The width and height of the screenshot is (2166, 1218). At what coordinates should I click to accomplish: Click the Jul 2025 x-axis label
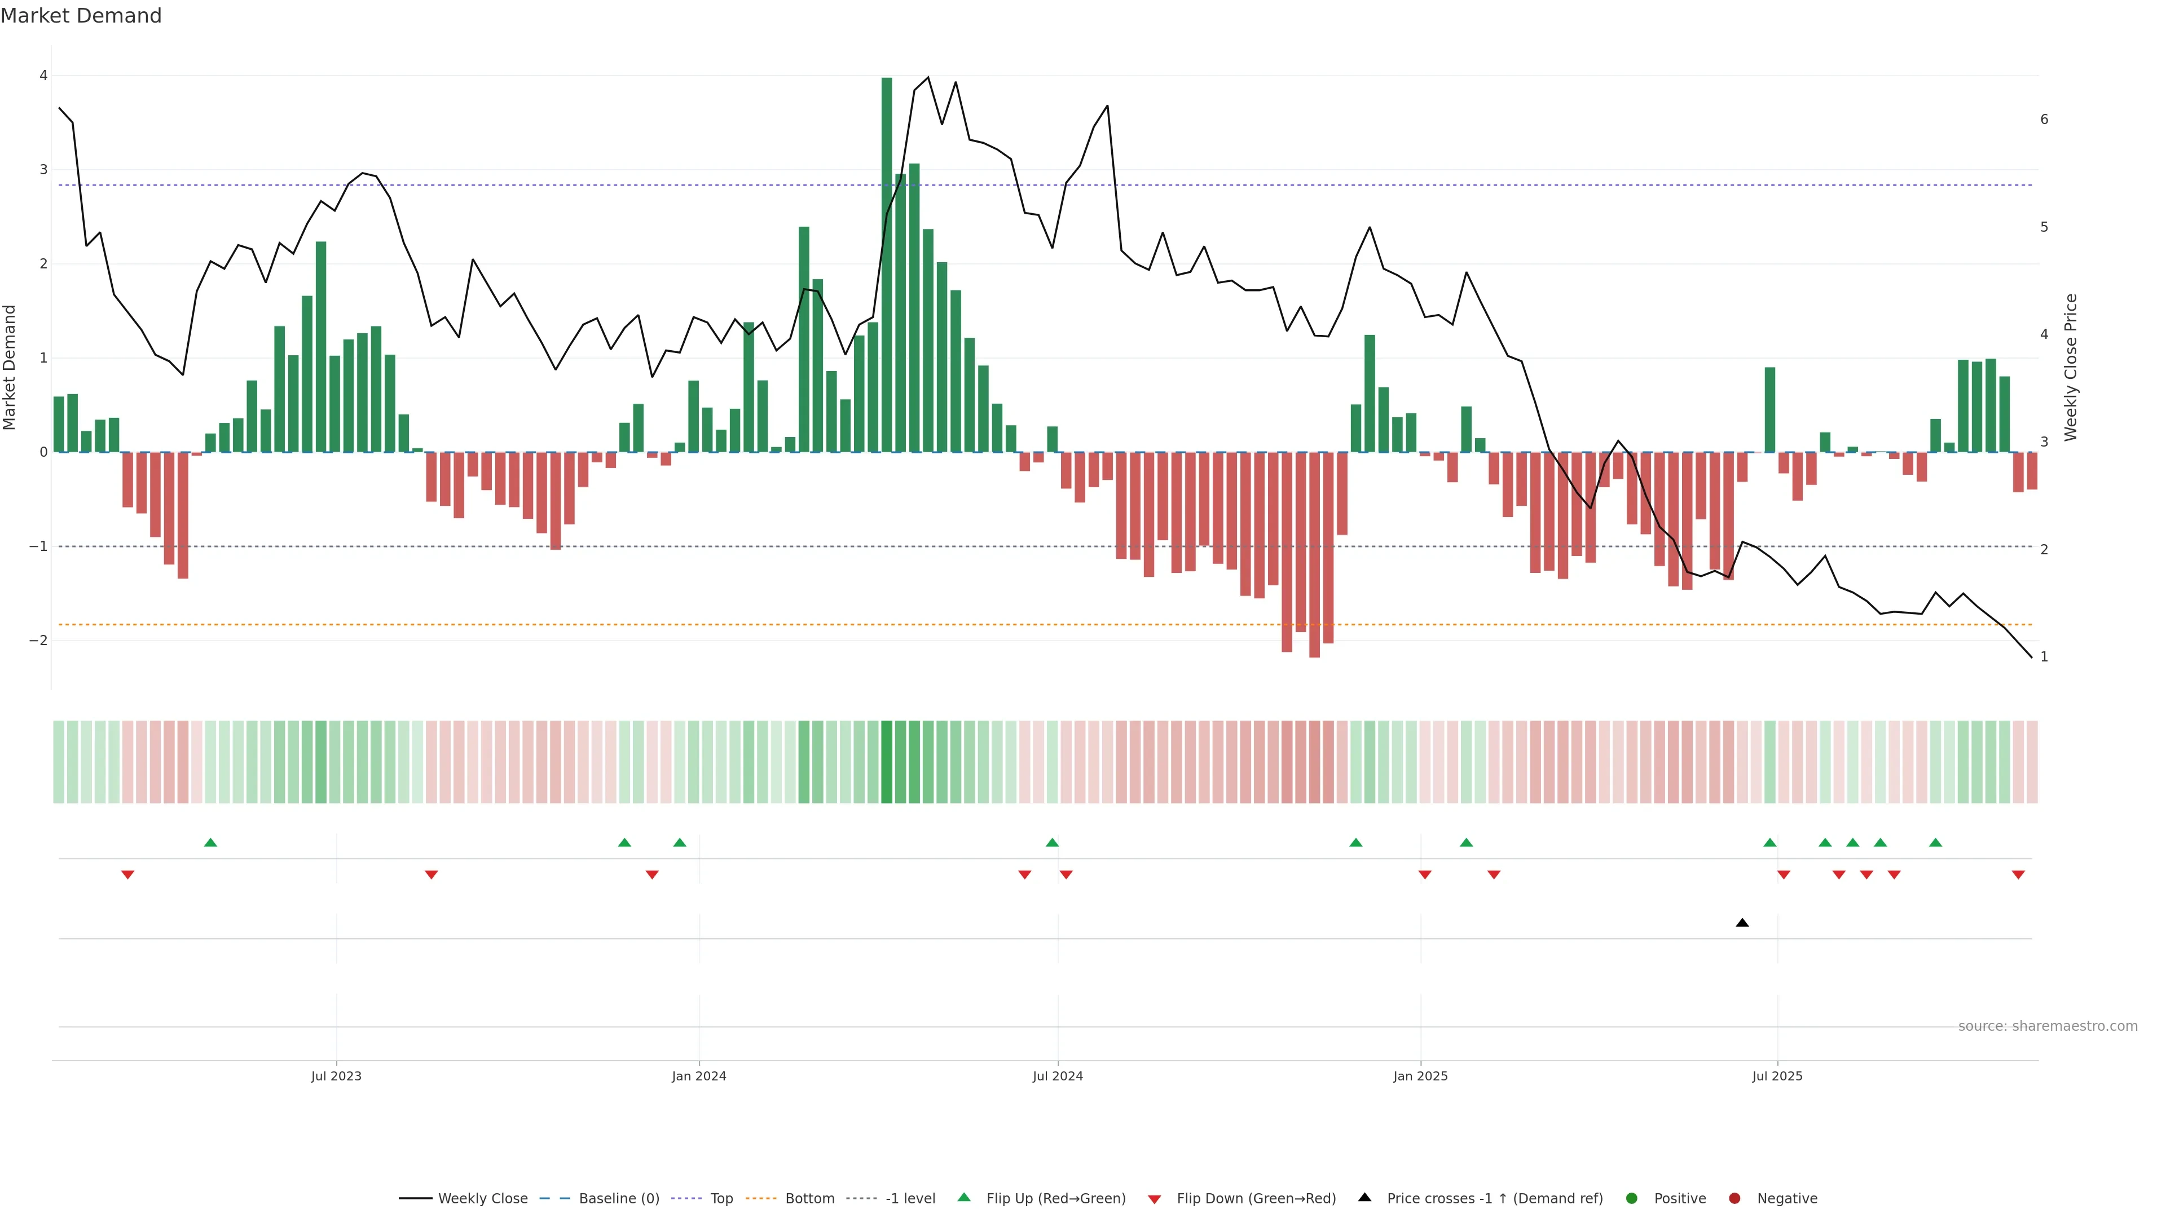pyautogui.click(x=1777, y=1076)
